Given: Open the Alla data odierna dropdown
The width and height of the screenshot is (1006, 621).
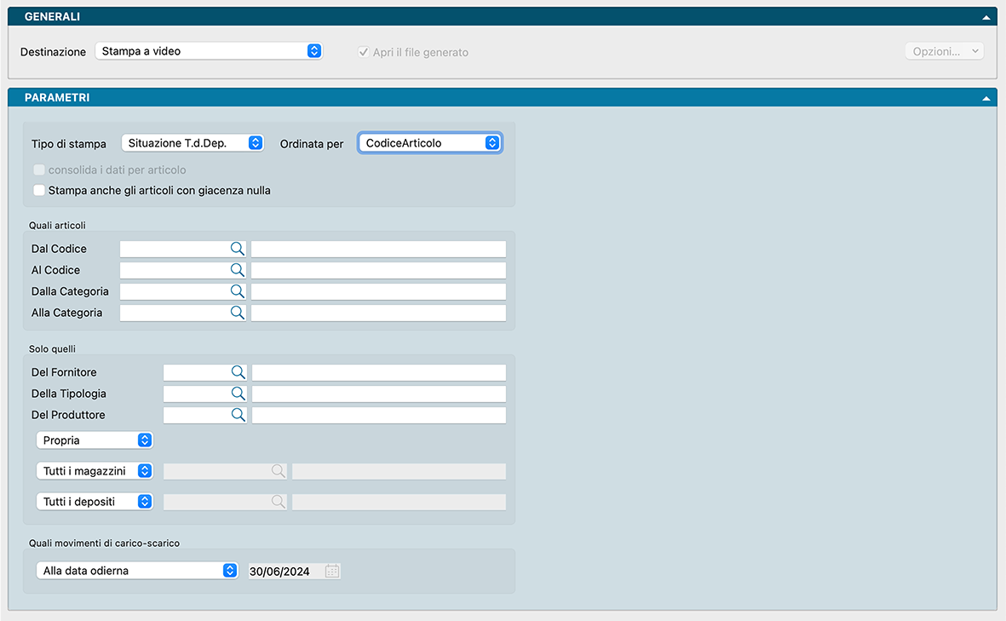Looking at the screenshot, I should coord(136,571).
